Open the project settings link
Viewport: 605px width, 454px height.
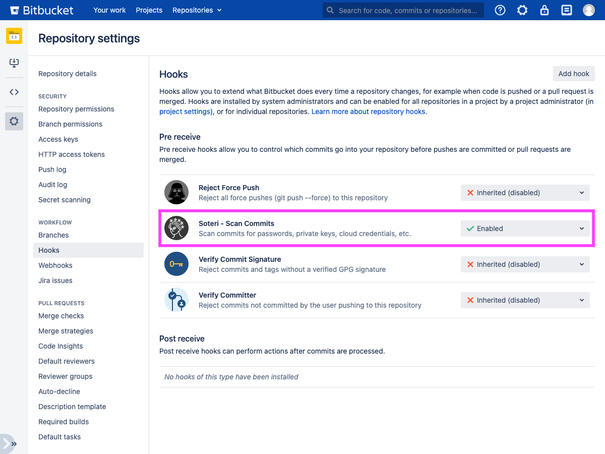click(x=185, y=111)
